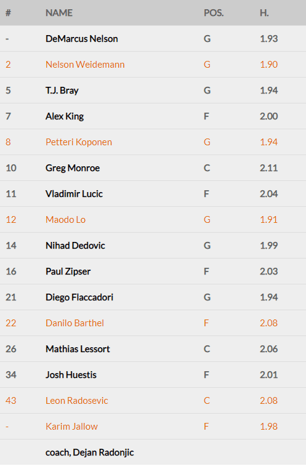Open Petteri Koponen player page
This screenshot has width=306, height=466.
coord(79,142)
